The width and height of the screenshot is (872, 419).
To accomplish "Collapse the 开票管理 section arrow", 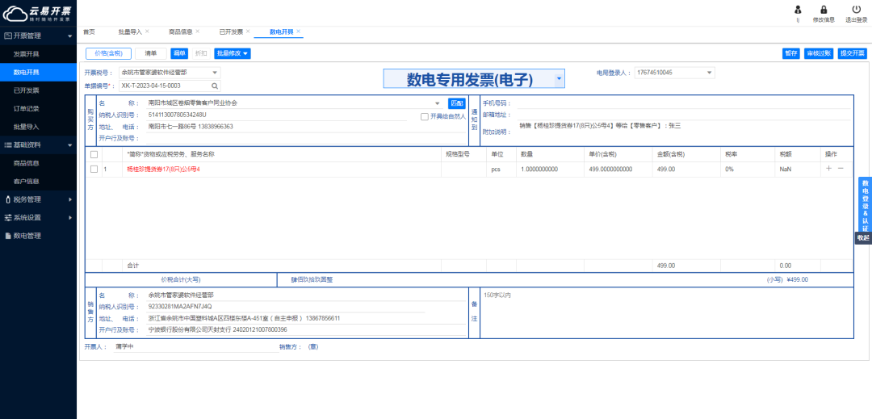I will (69, 36).
